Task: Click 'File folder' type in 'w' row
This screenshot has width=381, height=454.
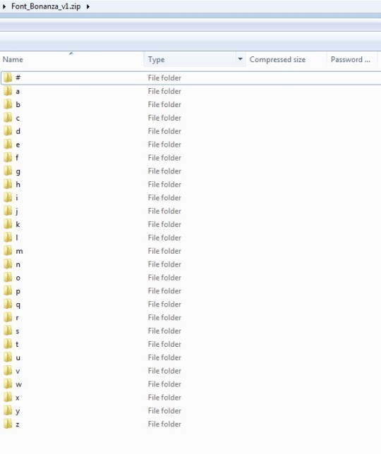Action: click(164, 384)
